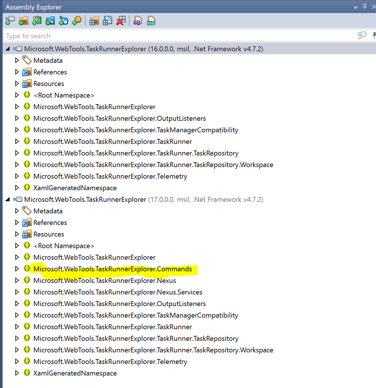Click the Open assembly icon with green plus

(10, 21)
